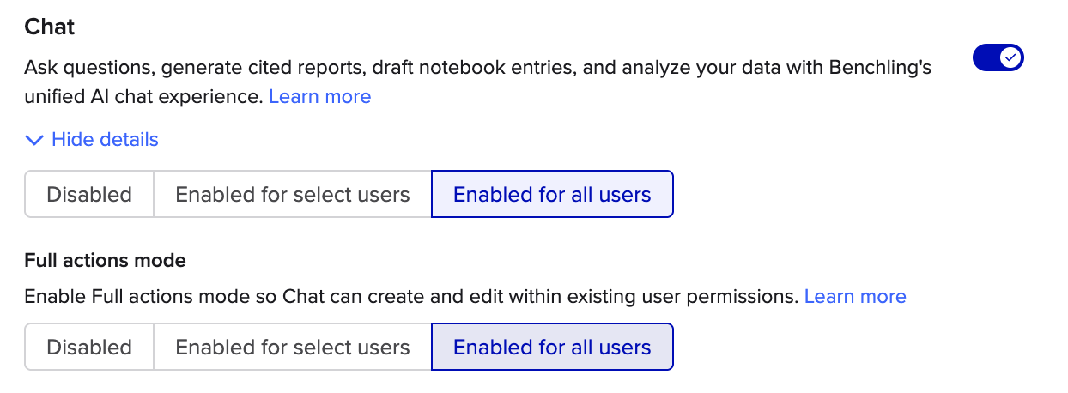The image size is (1068, 393).
Task: Select Enabled for all users for Full actions
Action: 552,348
